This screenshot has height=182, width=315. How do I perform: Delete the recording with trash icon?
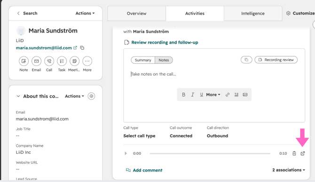[294, 153]
